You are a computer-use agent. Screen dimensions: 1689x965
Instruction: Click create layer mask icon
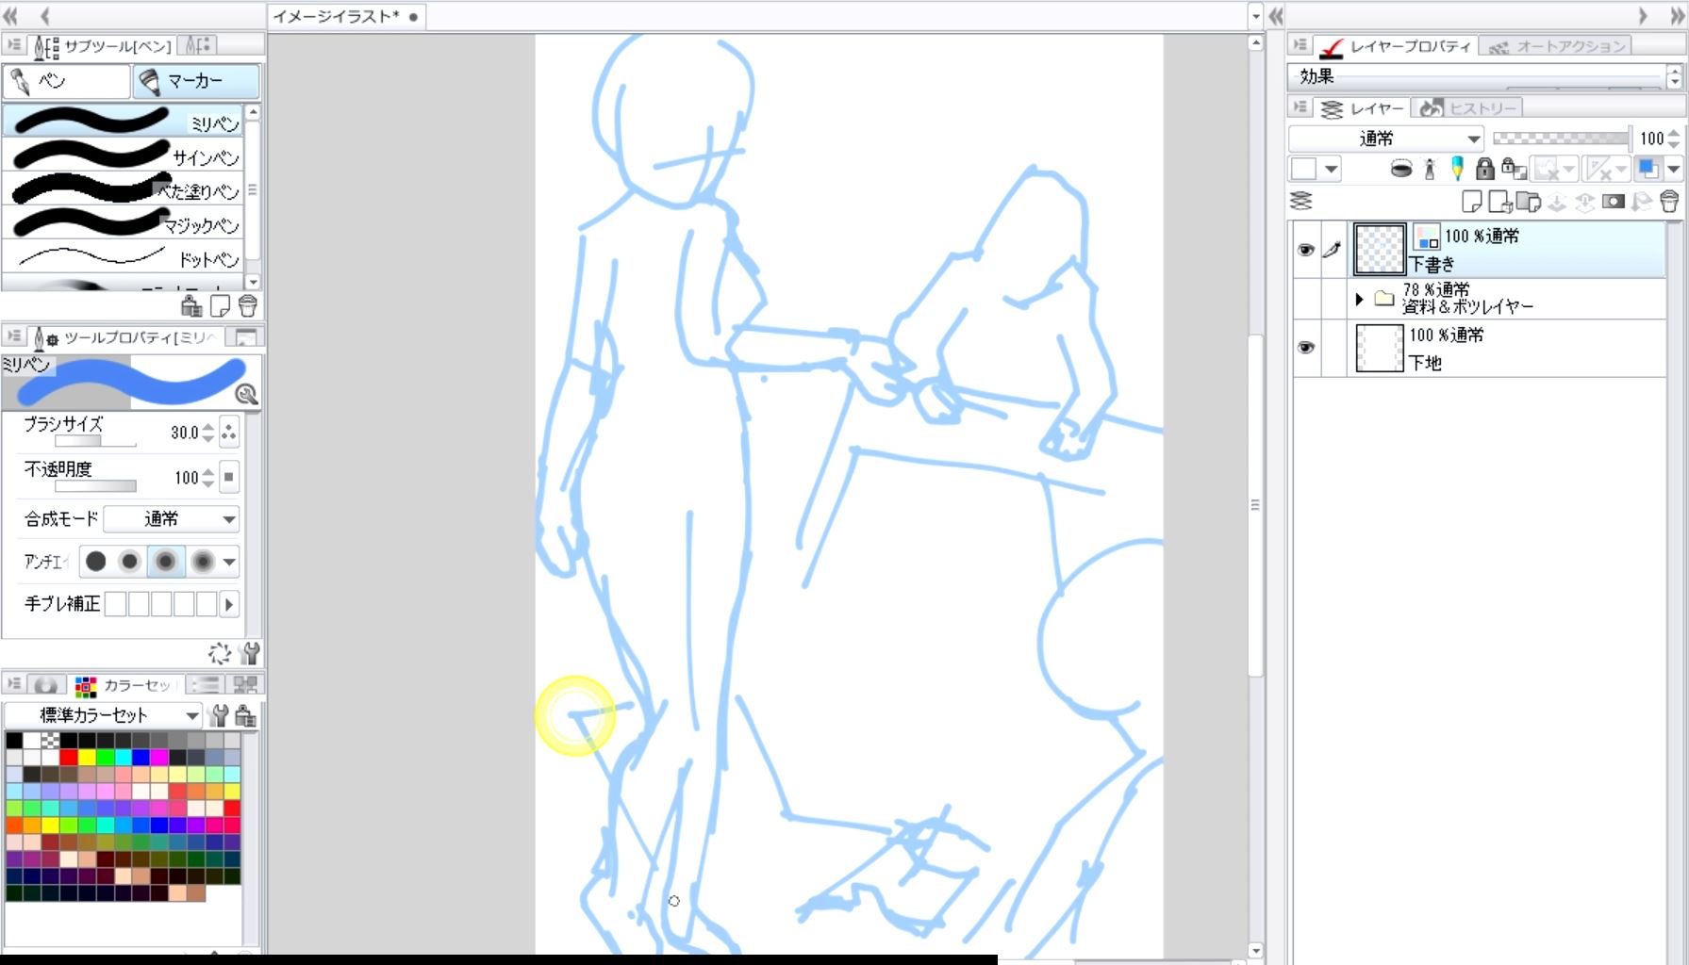1614,201
